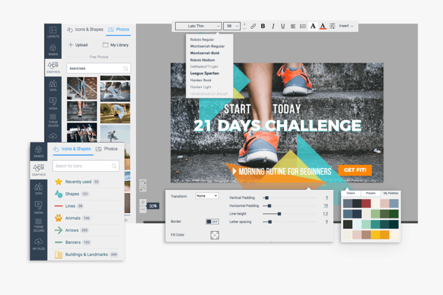Image resolution: width=443 pixels, height=295 pixels.
Task: Toggle bold formatting
Action: 263,26
